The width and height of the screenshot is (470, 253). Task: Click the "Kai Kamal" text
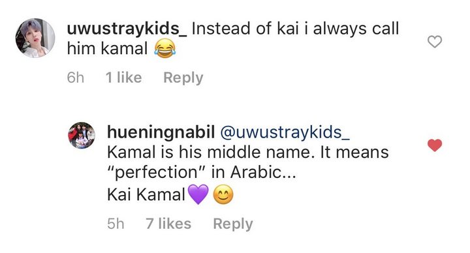pyautogui.click(x=146, y=195)
